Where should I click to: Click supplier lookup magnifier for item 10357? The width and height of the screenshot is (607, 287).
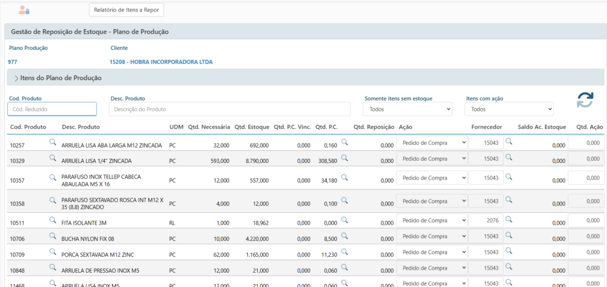509,176
